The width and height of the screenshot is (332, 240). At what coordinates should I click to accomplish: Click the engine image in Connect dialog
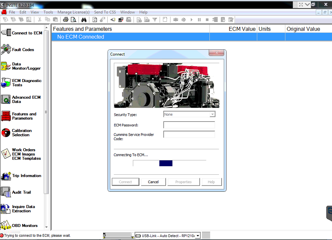pos(167,85)
